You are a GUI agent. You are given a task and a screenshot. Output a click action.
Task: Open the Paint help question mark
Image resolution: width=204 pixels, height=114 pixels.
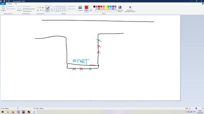203,3
